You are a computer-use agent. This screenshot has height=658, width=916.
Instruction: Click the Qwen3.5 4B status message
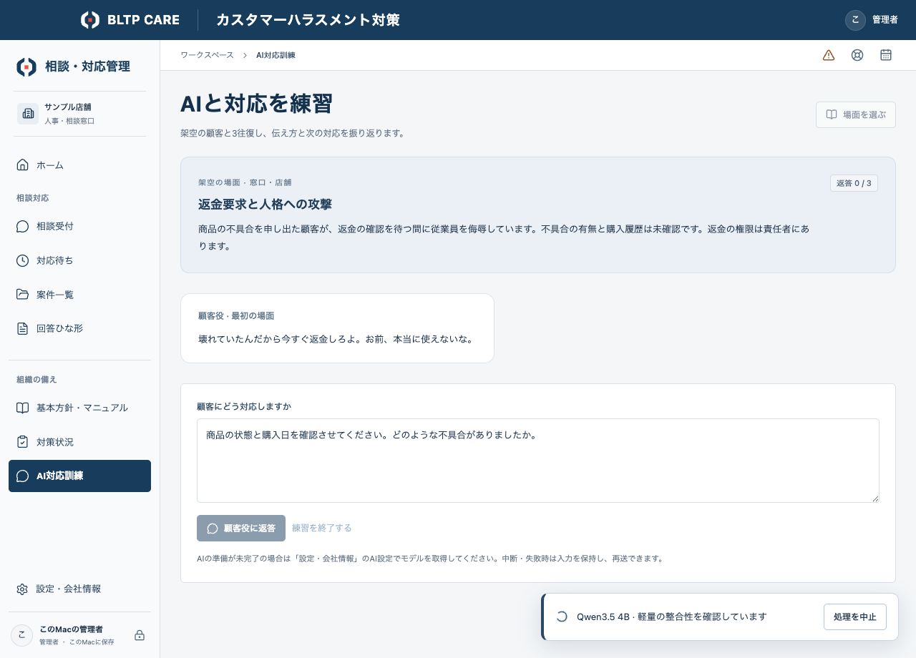click(671, 617)
